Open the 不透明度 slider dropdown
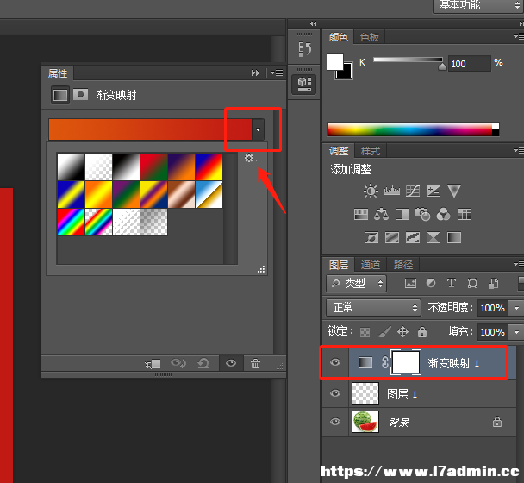The height and width of the screenshot is (483, 524). pyautogui.click(x=516, y=308)
